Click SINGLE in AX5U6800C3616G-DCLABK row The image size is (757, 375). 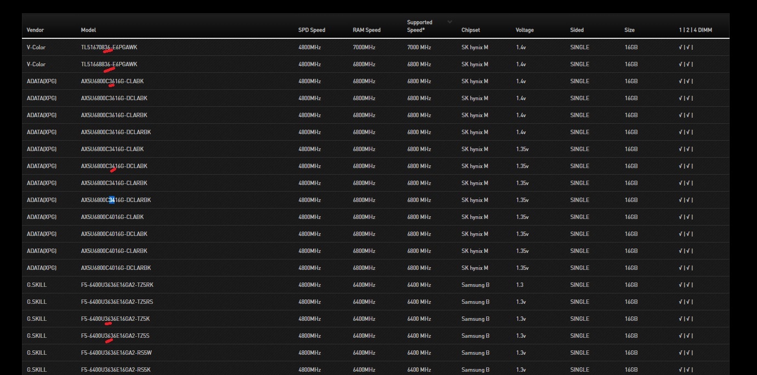click(579, 99)
